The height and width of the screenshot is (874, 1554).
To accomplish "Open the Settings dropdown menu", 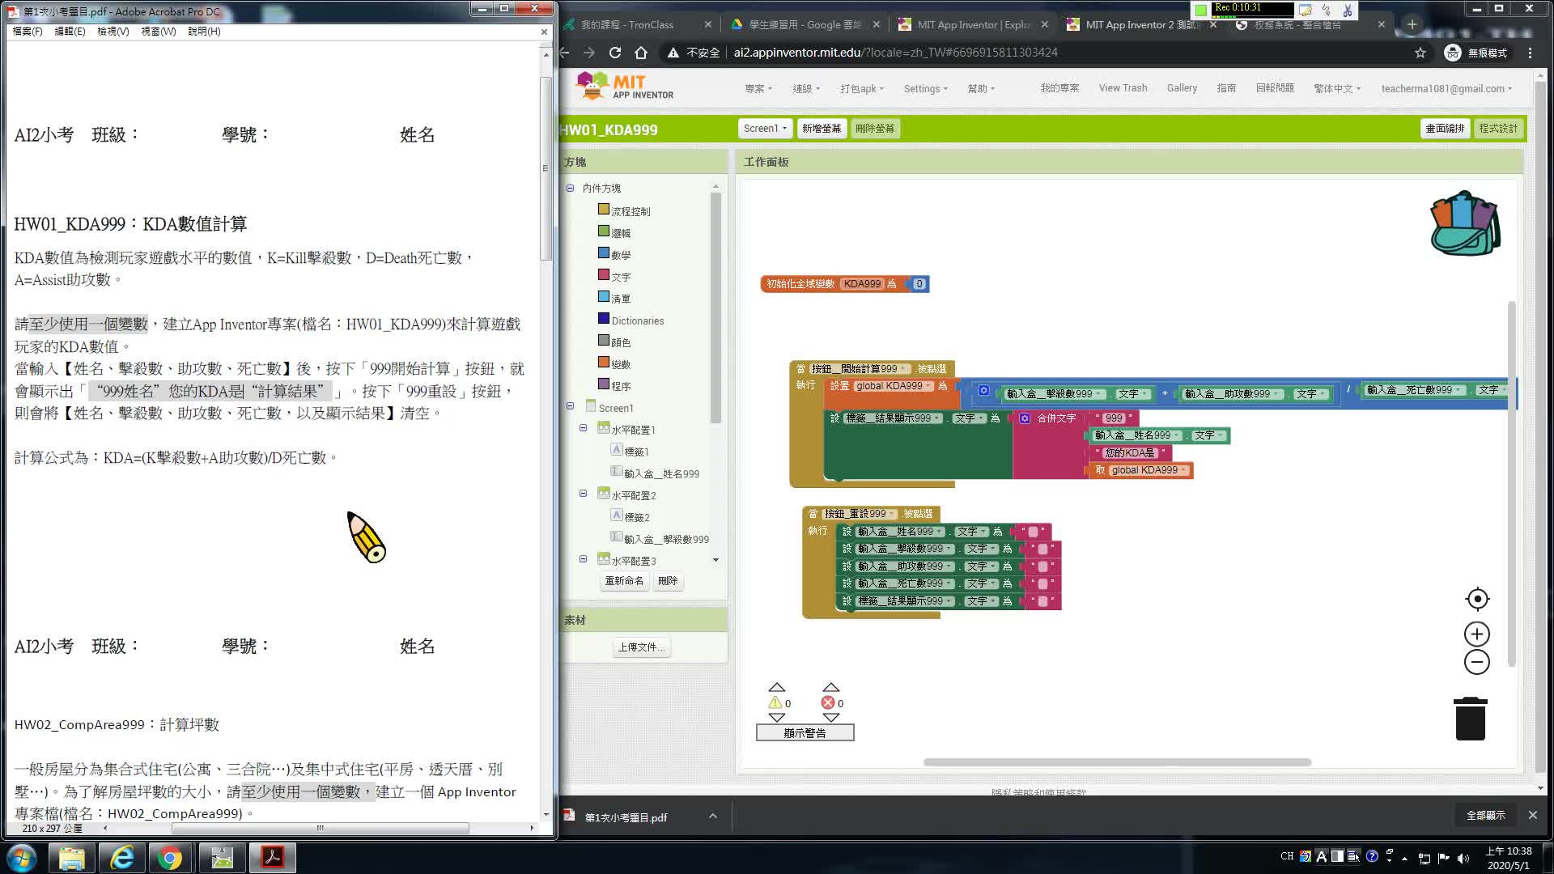I will (925, 88).
